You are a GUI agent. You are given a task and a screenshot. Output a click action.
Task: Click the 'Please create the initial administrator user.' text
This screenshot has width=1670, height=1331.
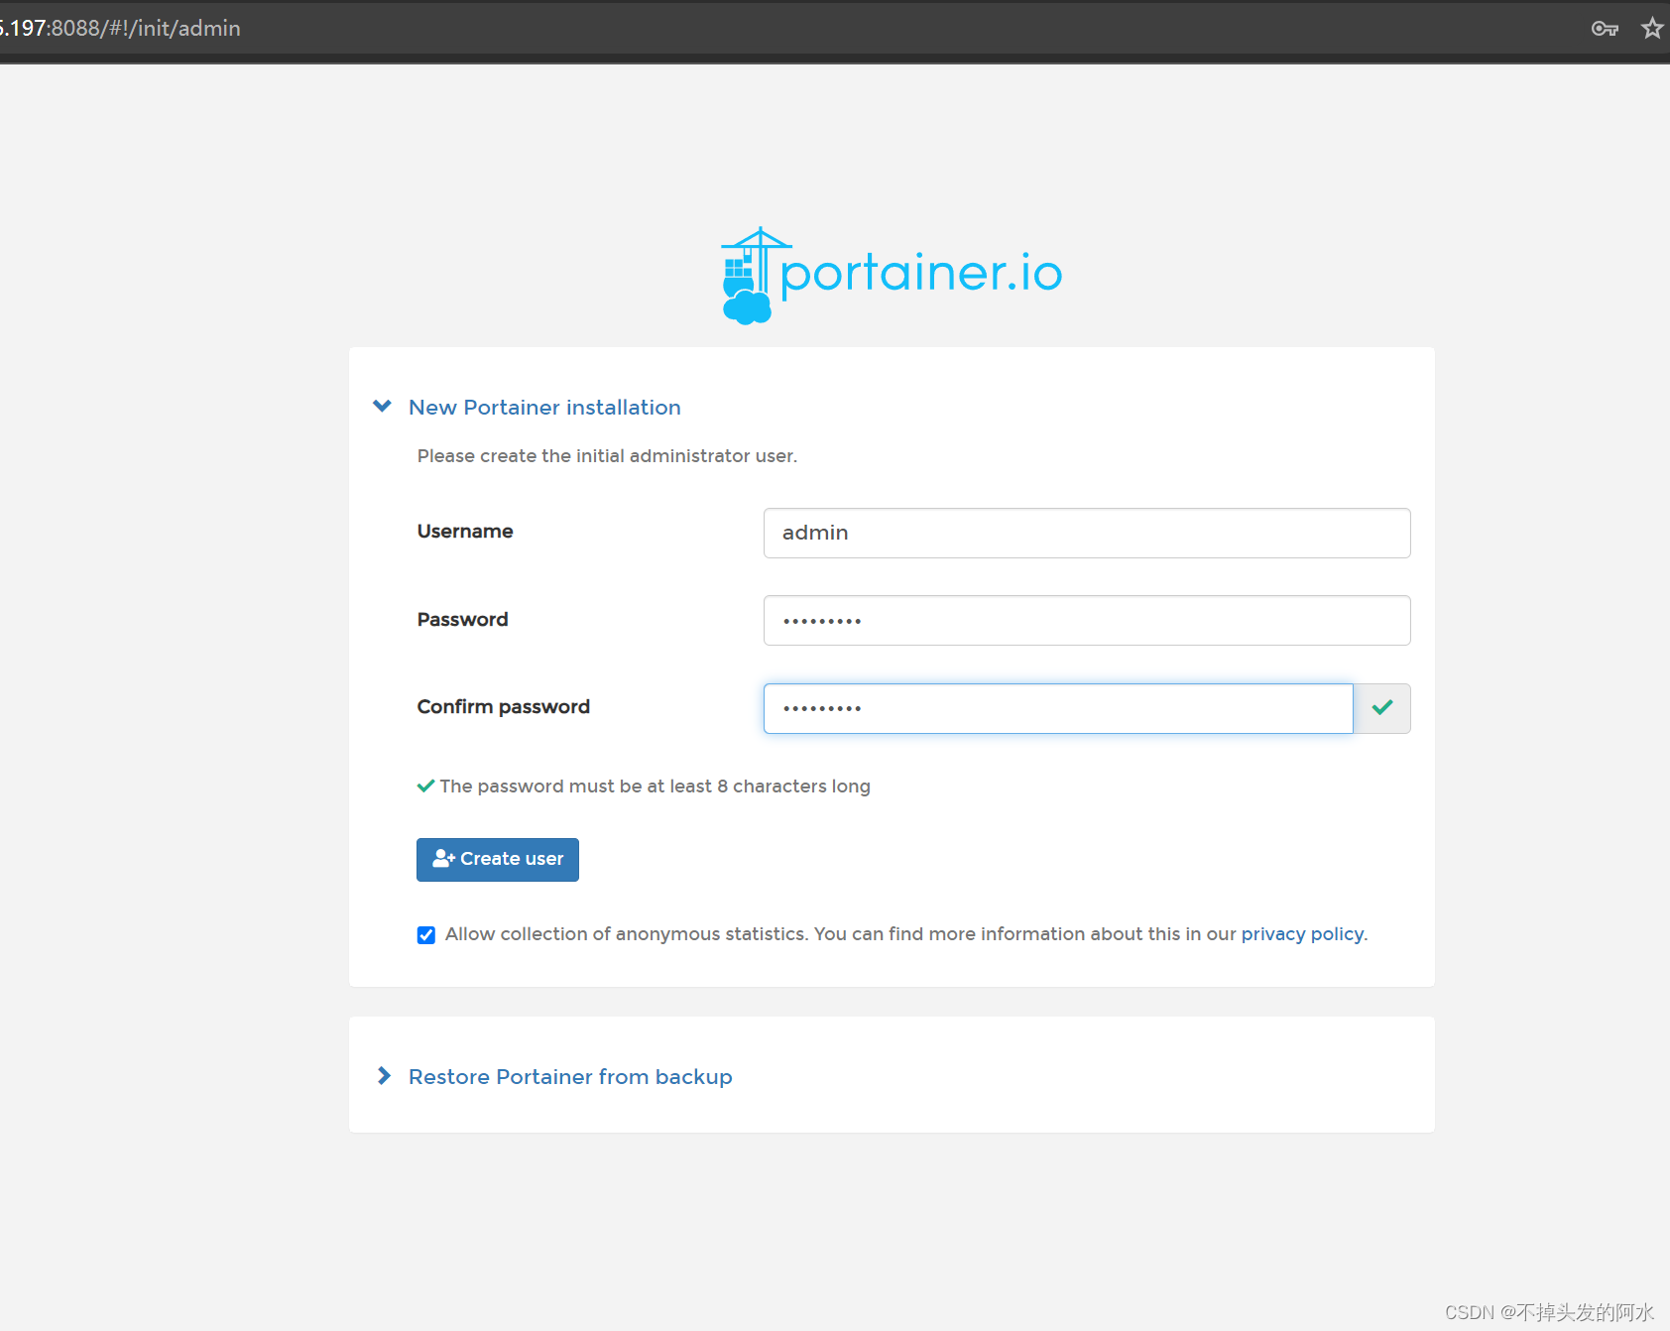point(607,456)
